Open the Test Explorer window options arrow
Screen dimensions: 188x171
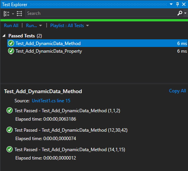point(171,4)
